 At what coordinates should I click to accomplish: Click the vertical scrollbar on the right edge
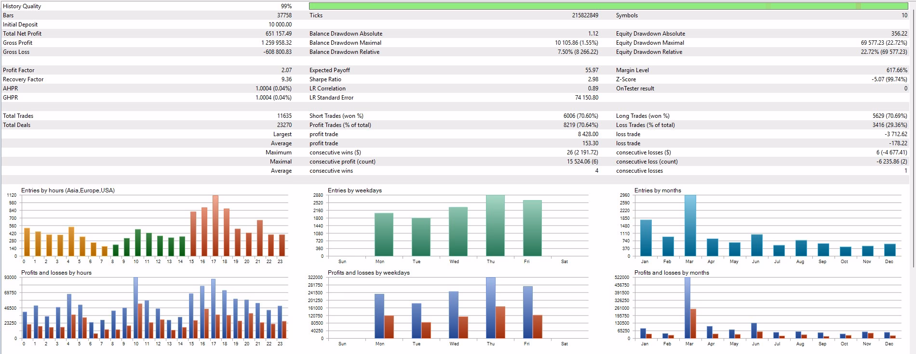(x=913, y=135)
